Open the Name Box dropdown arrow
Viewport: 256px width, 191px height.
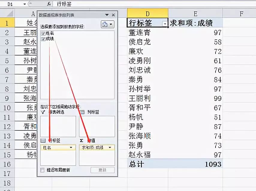pos(25,4)
